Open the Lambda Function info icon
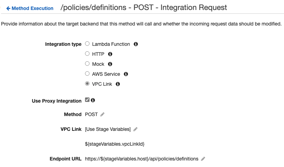Screen dimensions: 284x167 point(136,44)
